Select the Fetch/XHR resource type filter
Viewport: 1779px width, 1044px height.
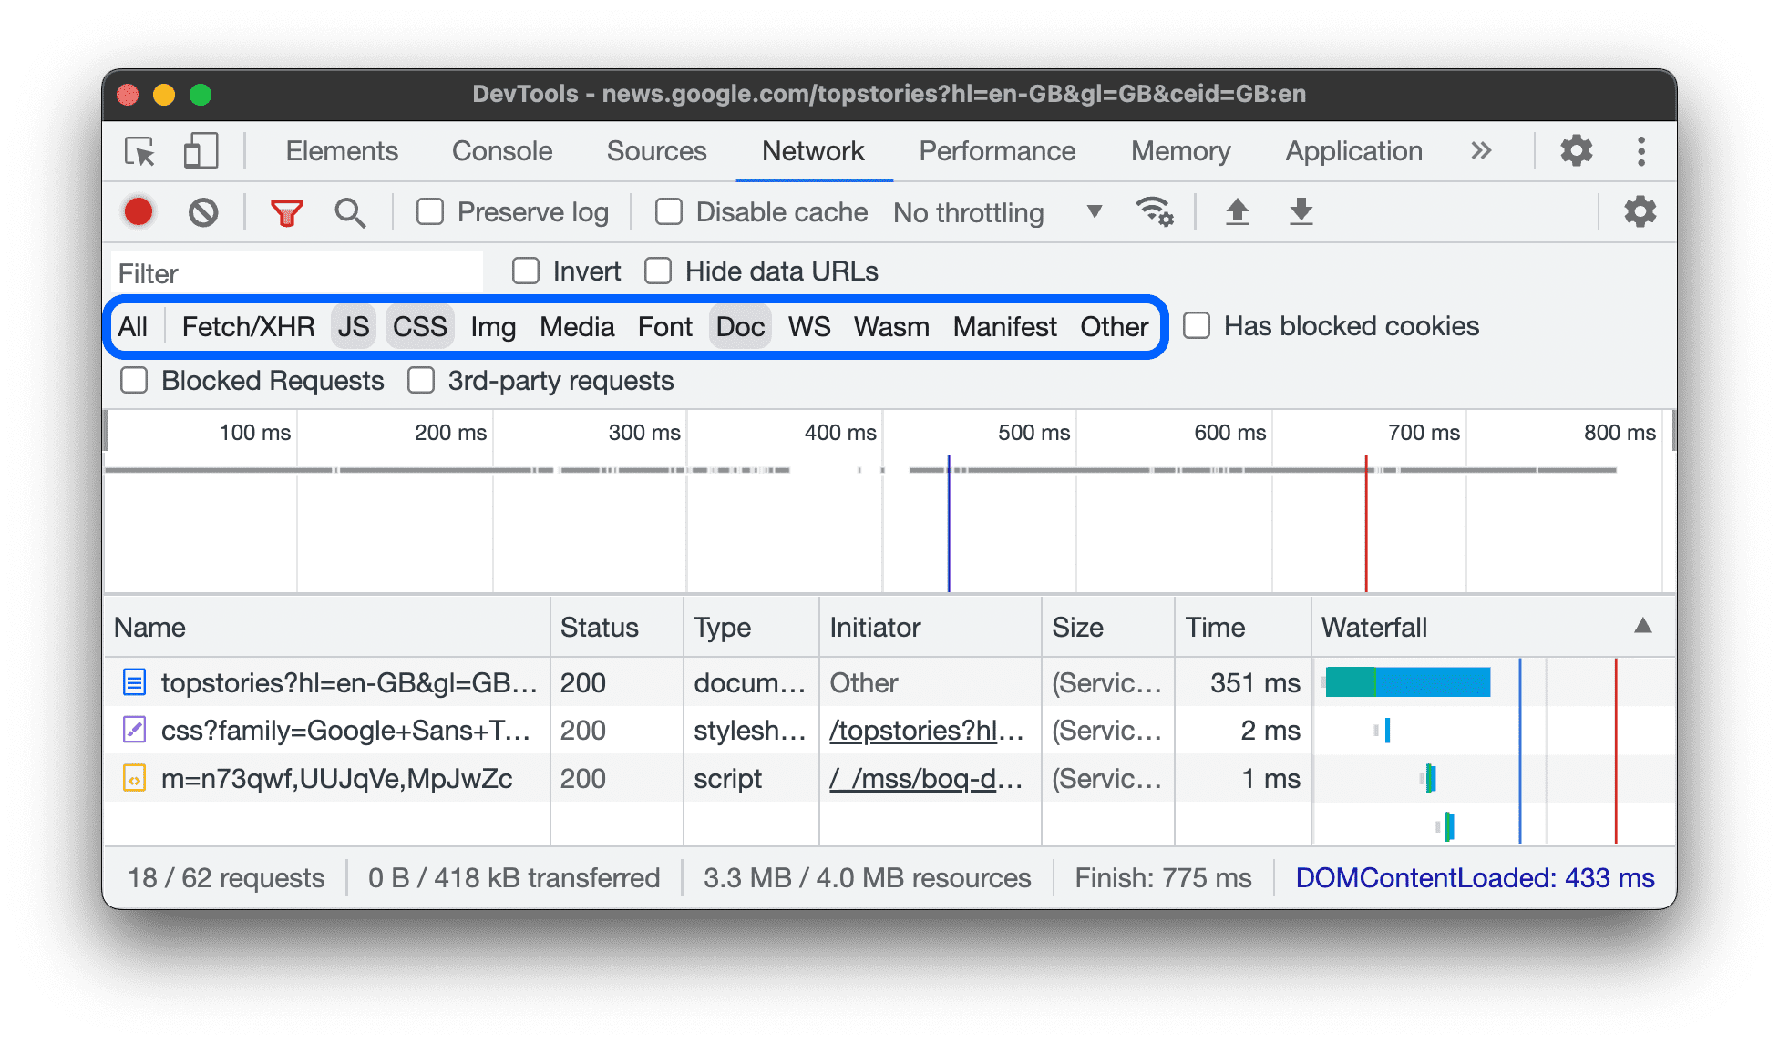tap(246, 325)
